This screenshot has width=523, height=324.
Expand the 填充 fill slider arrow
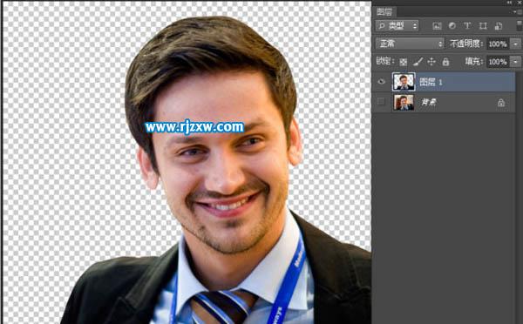pyautogui.click(x=516, y=62)
